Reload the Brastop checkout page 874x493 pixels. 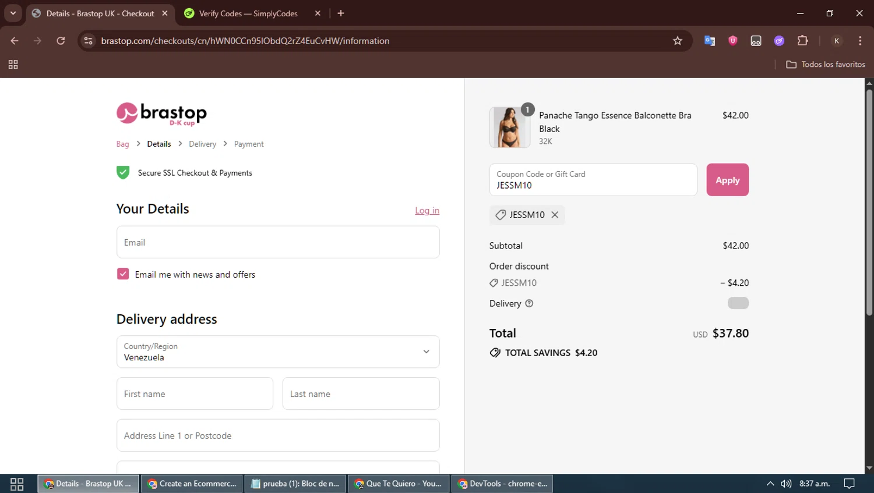click(x=61, y=41)
